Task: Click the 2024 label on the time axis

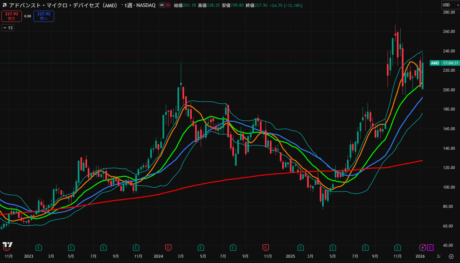Action: click(x=158, y=256)
